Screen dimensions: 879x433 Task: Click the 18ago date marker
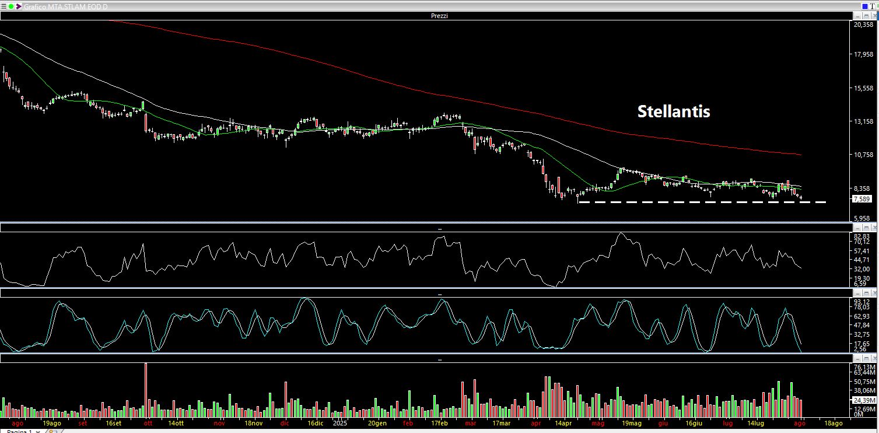833,422
